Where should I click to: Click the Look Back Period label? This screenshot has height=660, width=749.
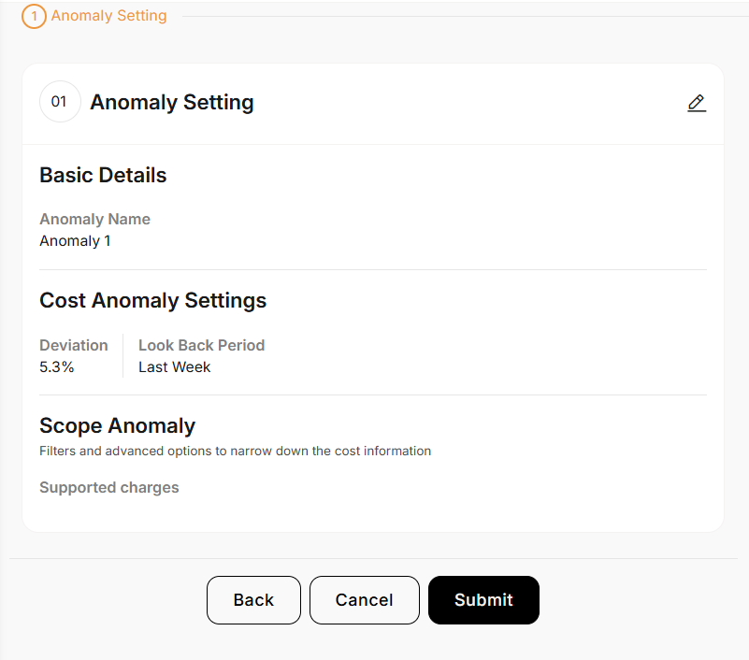pos(201,345)
